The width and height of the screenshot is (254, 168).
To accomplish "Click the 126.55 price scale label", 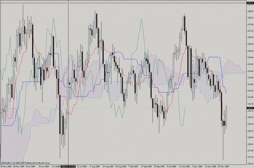I will click(250, 164).
